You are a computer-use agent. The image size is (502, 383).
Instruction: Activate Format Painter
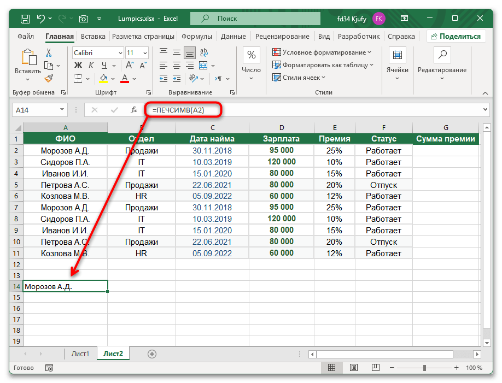[x=49, y=78]
